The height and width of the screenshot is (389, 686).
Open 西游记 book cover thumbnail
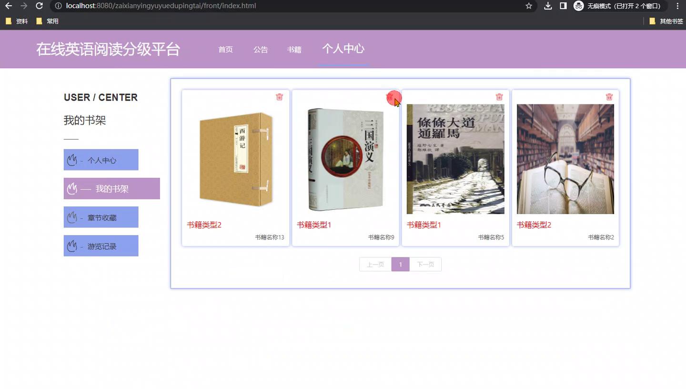pyautogui.click(x=235, y=159)
